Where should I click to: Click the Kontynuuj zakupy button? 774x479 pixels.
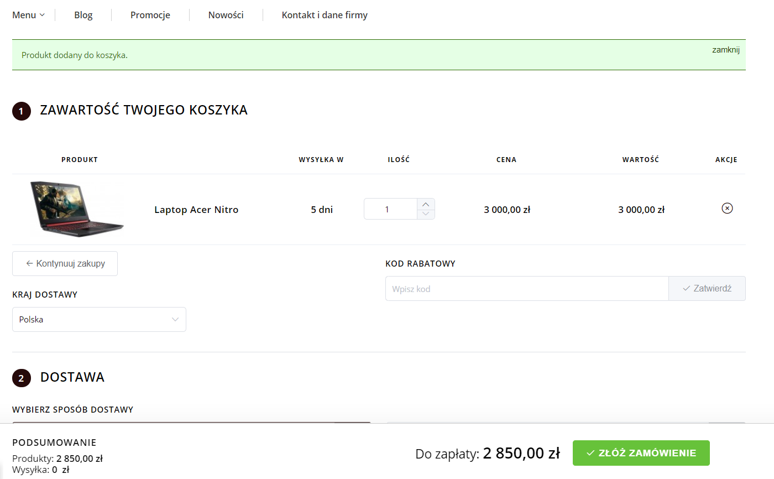pyautogui.click(x=65, y=264)
